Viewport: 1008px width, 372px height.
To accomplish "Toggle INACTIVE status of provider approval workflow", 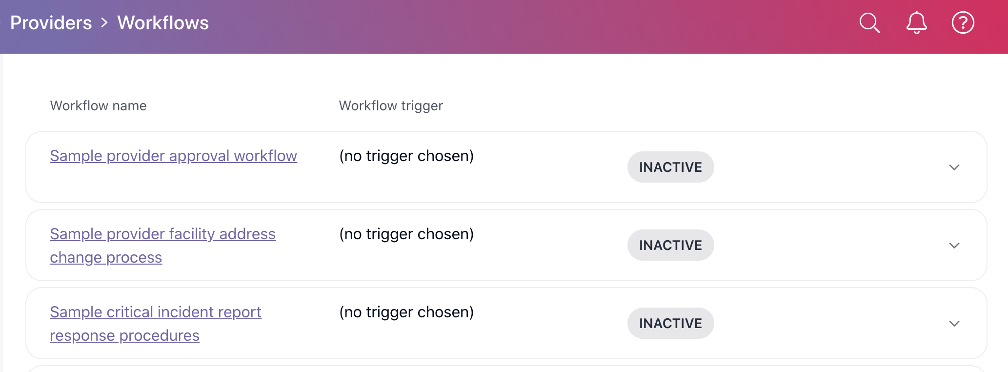I will pyautogui.click(x=670, y=167).
